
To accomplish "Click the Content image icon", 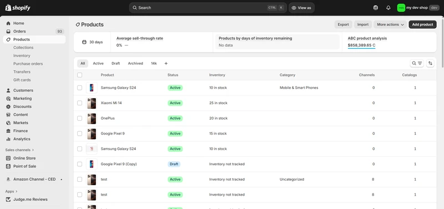I will click(8, 115).
